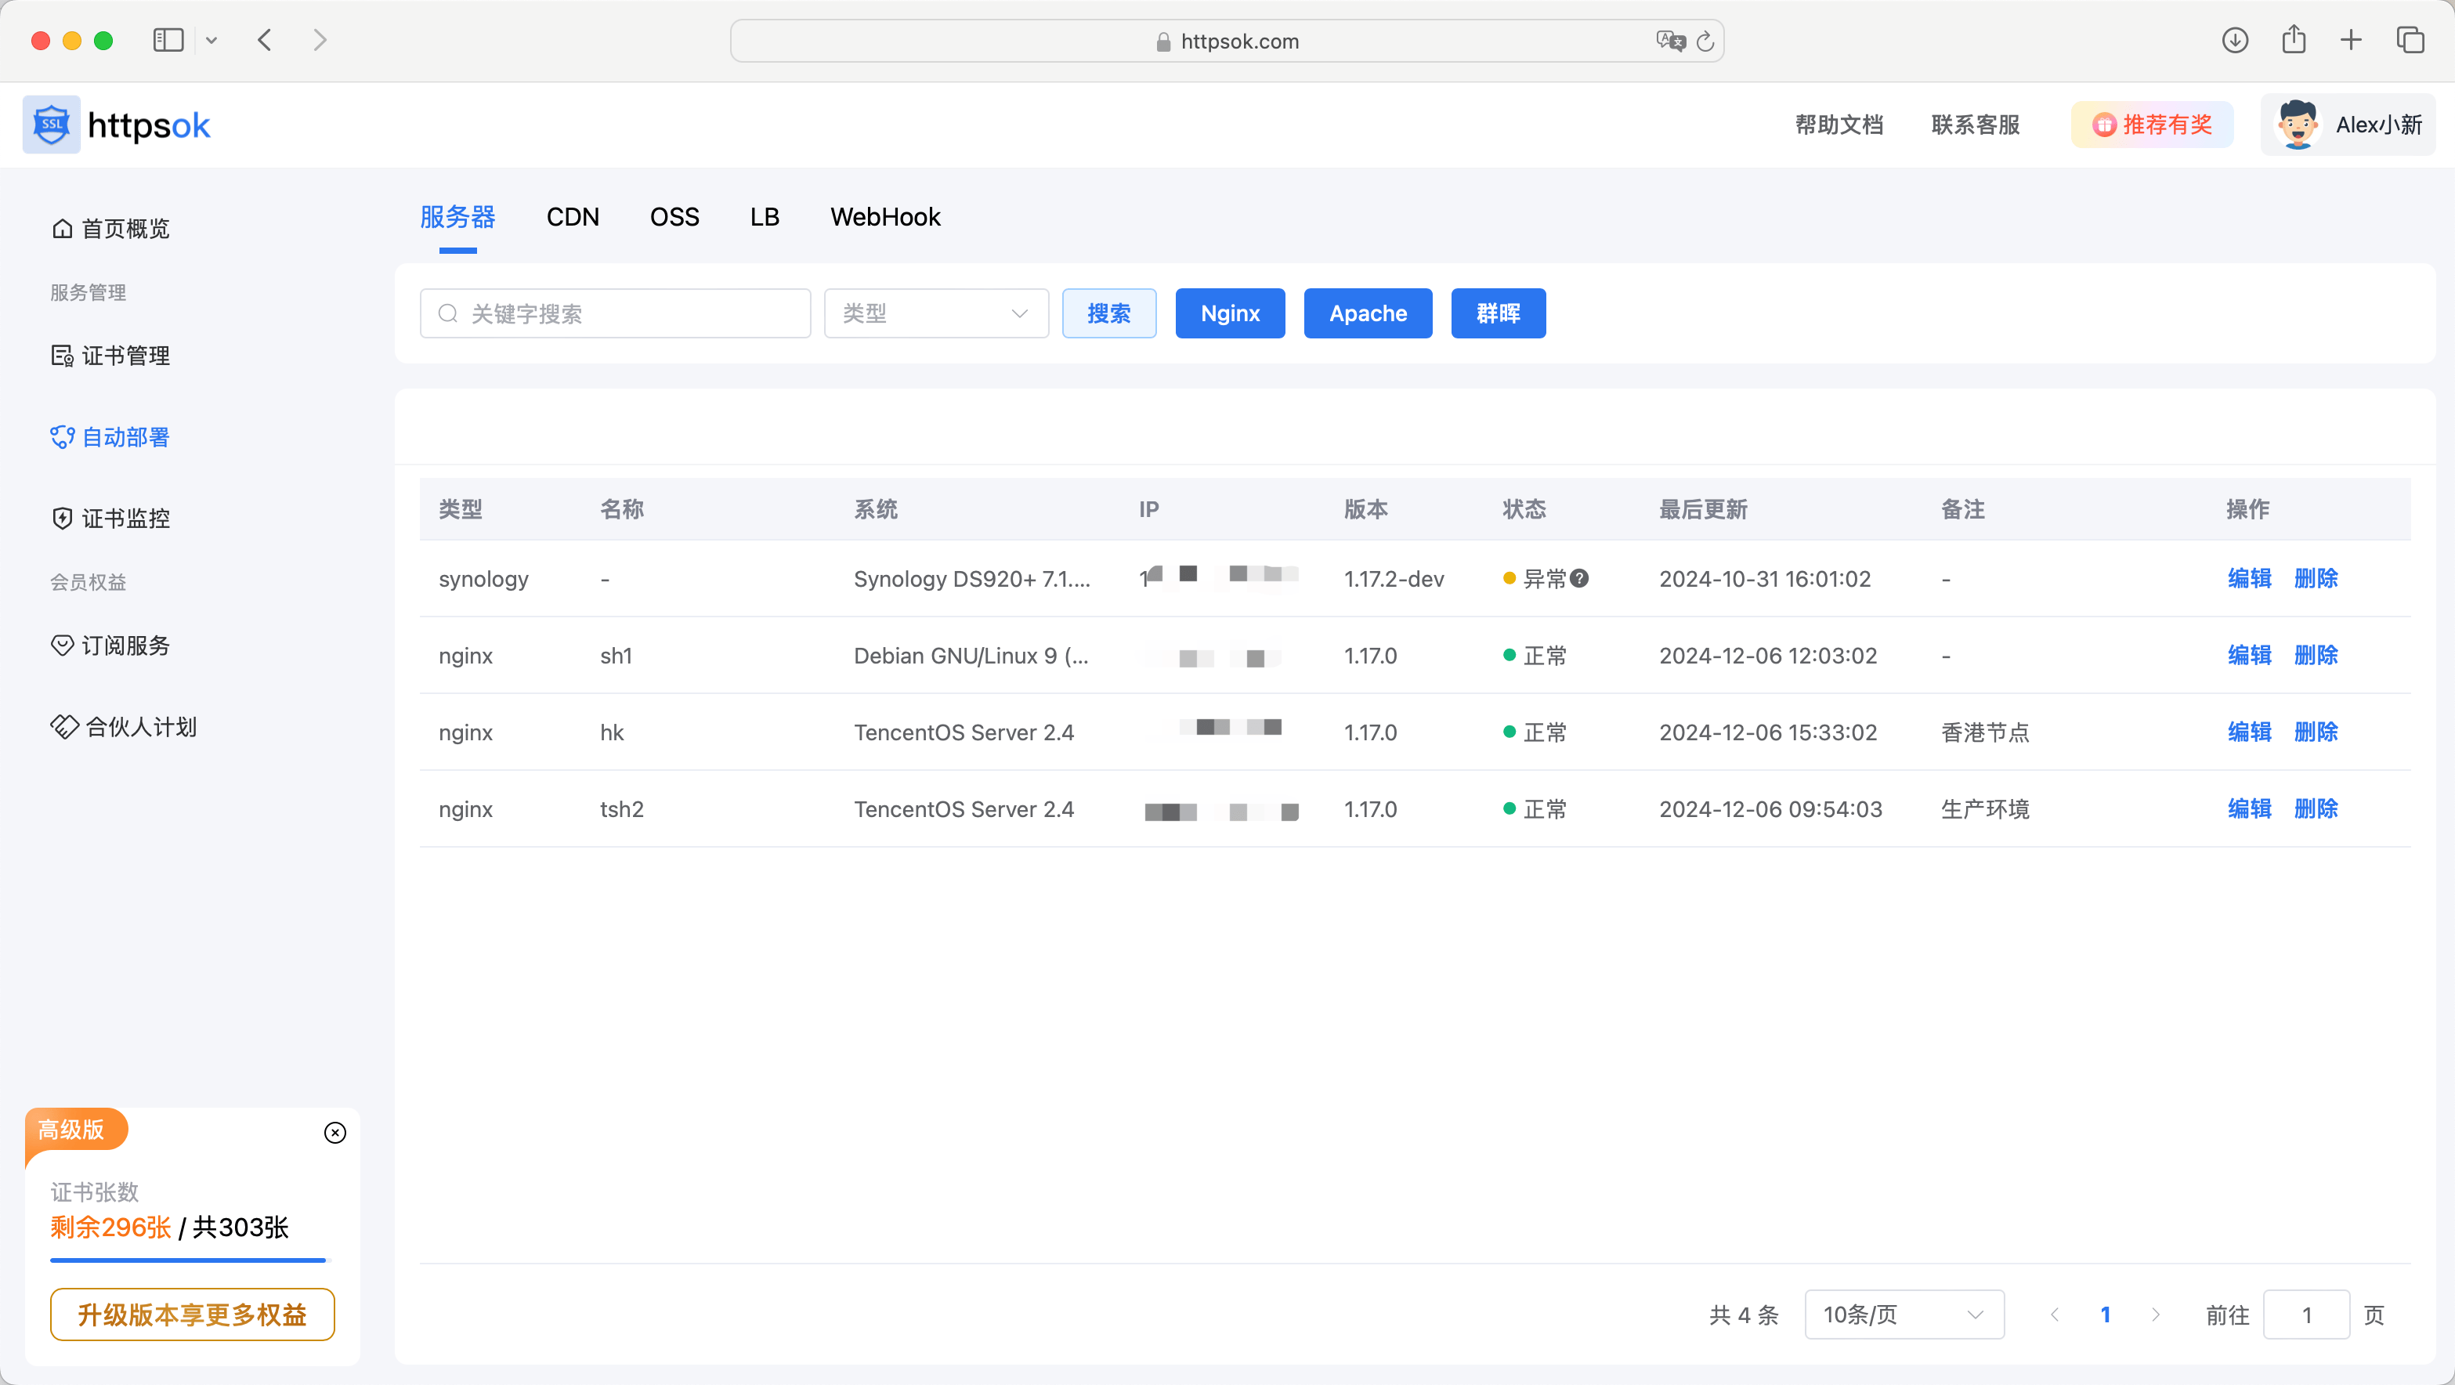Click the share icon in browser toolbar
Image resolution: width=2455 pixels, height=1385 pixels.
(x=2294, y=40)
